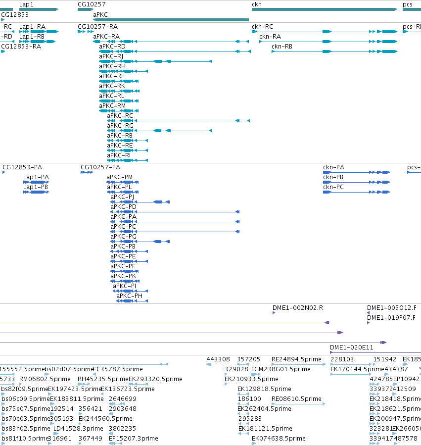Click the EK170144.5prime EST label
Viewport: 421px width, 446px height.
coord(357,369)
